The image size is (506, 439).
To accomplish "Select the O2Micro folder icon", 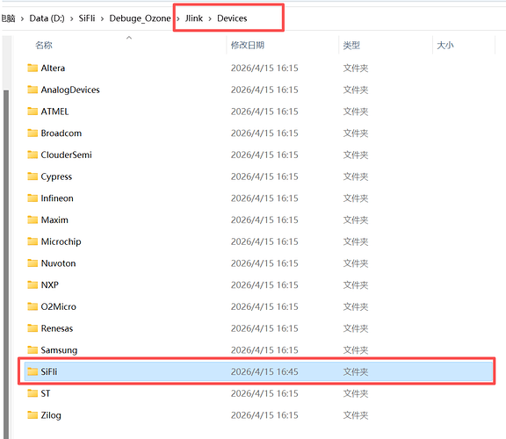I will (33, 306).
